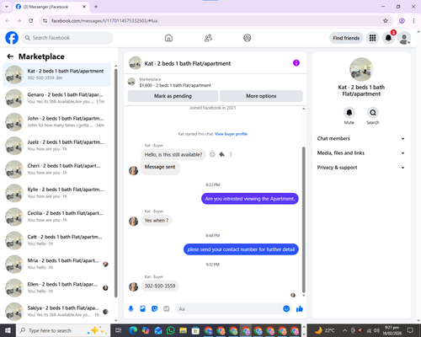The image size is (421, 337).
Task: Send a voice clip
Action: tap(131, 309)
